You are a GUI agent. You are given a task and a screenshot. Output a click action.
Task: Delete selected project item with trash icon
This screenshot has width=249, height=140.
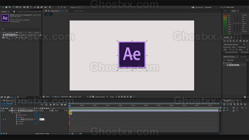[x=18, y=97]
